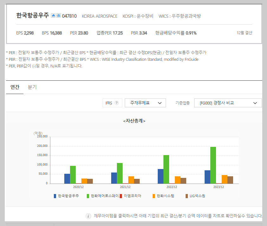
Task: Click the 2020/12 axis label
Action: [x=78, y=187]
